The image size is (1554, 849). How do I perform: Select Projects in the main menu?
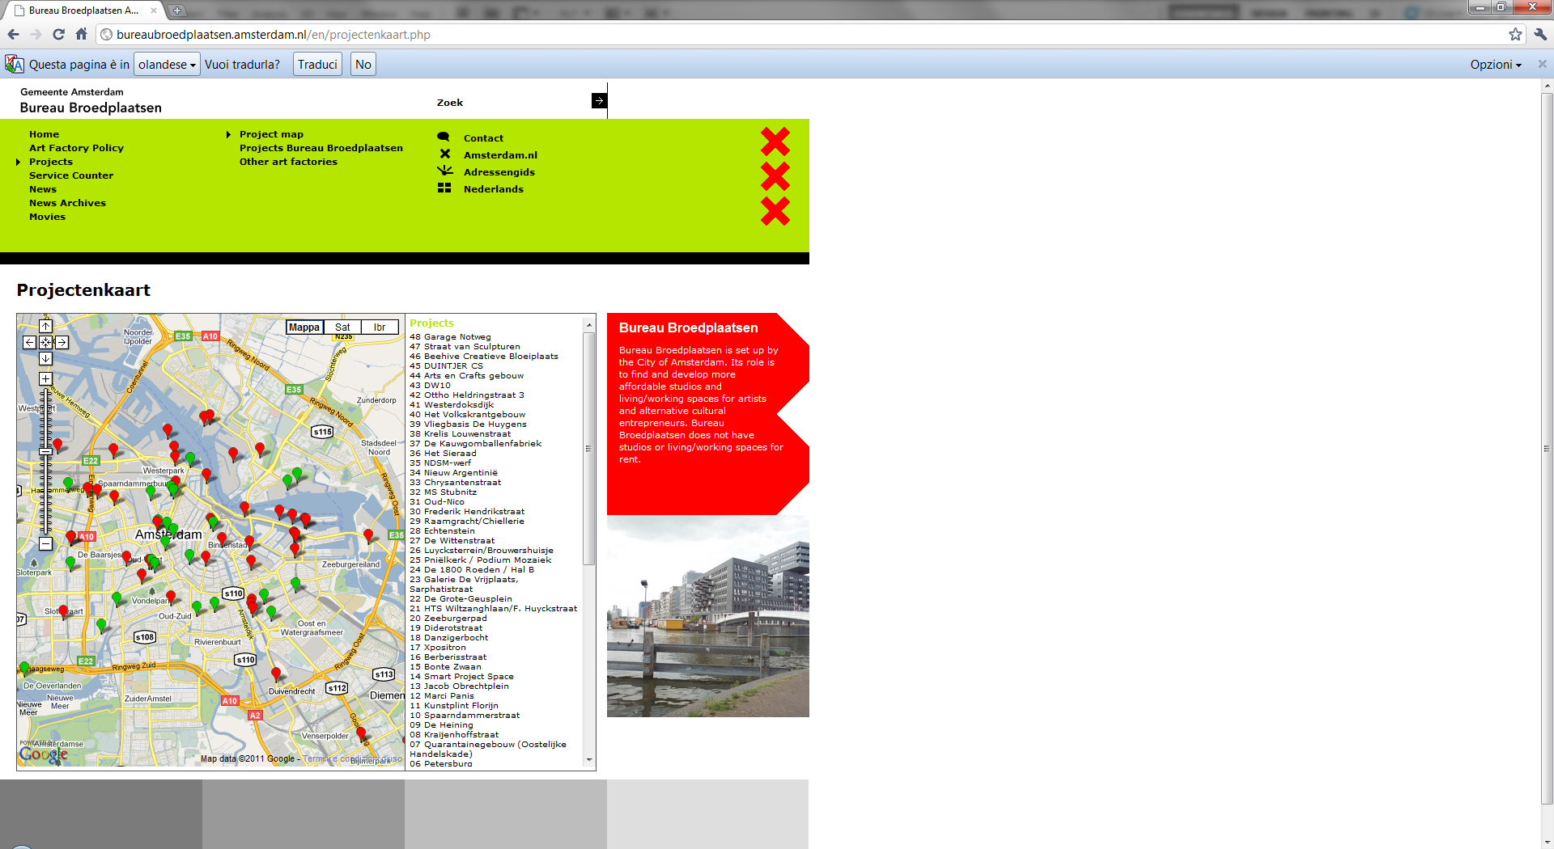[x=51, y=162]
